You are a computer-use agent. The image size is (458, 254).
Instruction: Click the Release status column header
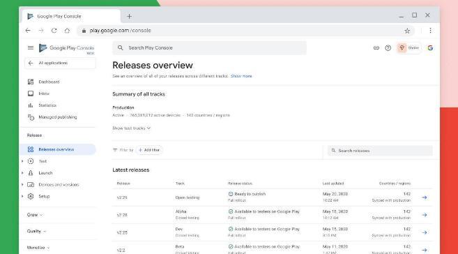(x=240, y=184)
